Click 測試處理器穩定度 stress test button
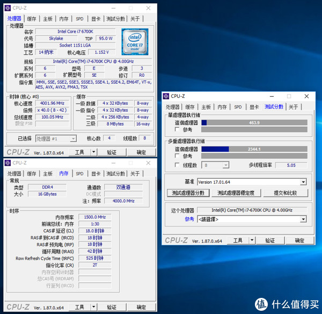Viewport: 322px width, 314px height. 236,193
